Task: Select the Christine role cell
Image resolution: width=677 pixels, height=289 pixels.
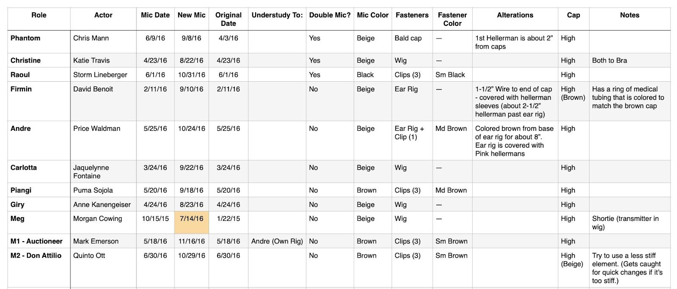Action: (25, 61)
